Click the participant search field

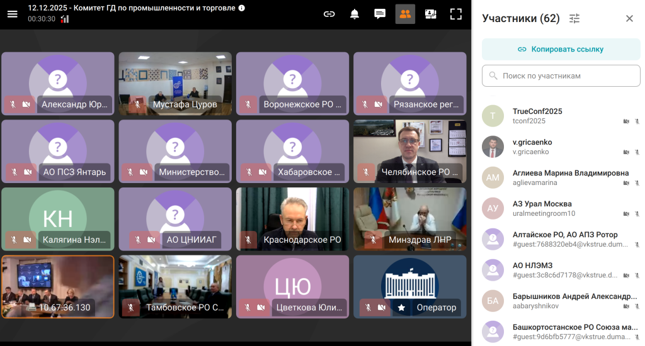click(x=561, y=75)
